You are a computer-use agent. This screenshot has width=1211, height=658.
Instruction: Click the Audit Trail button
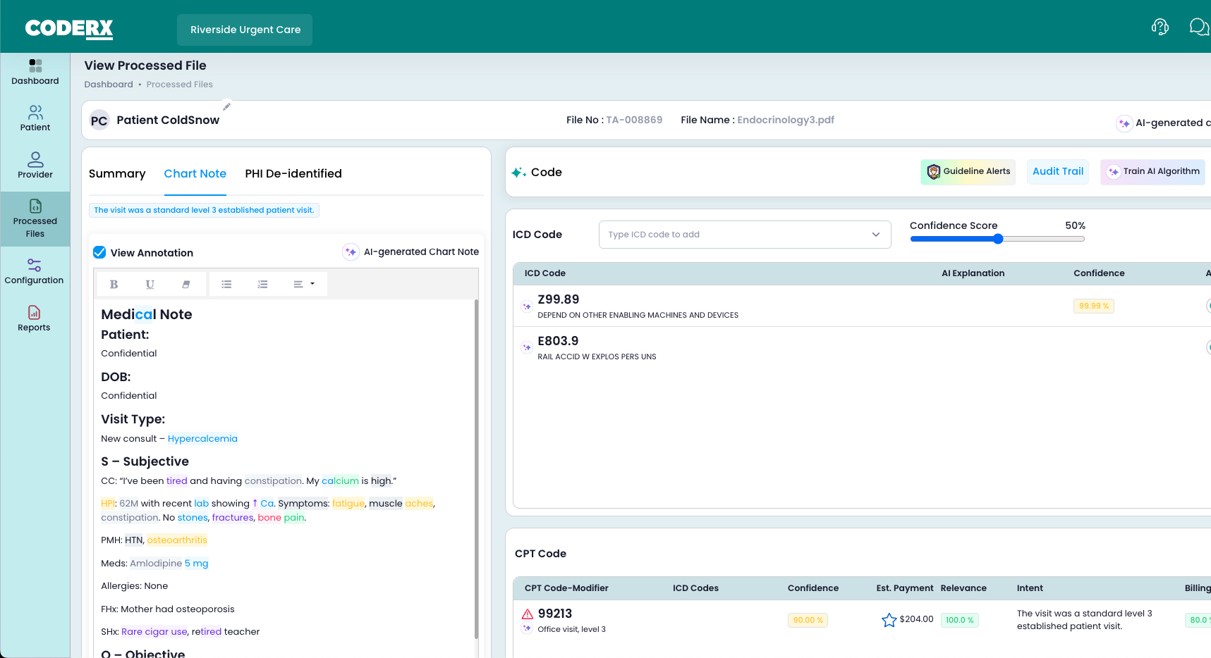click(x=1057, y=171)
